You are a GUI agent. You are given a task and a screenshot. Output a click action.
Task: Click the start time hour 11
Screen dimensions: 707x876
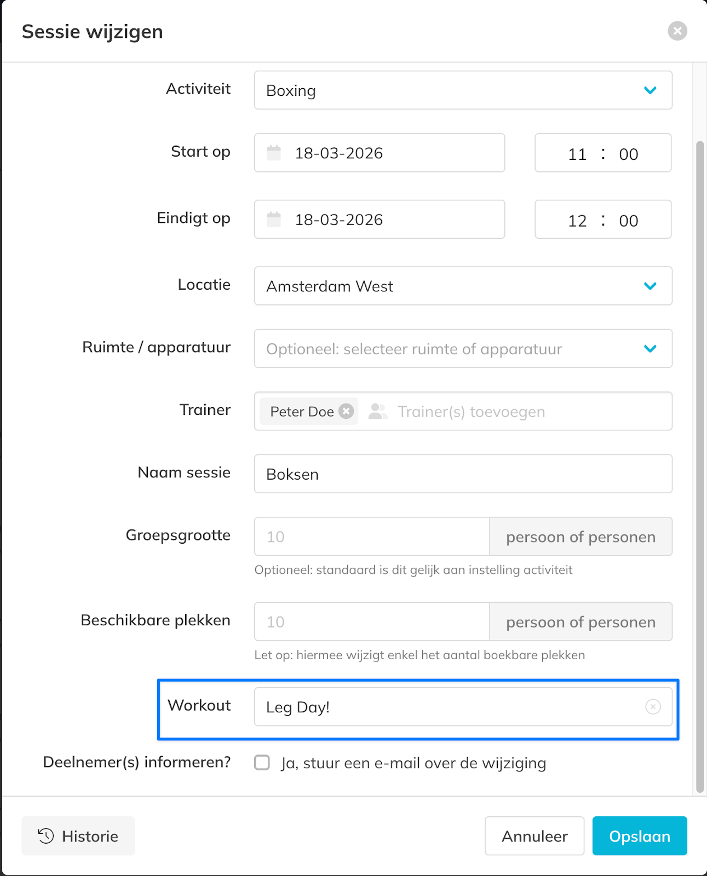coord(577,154)
